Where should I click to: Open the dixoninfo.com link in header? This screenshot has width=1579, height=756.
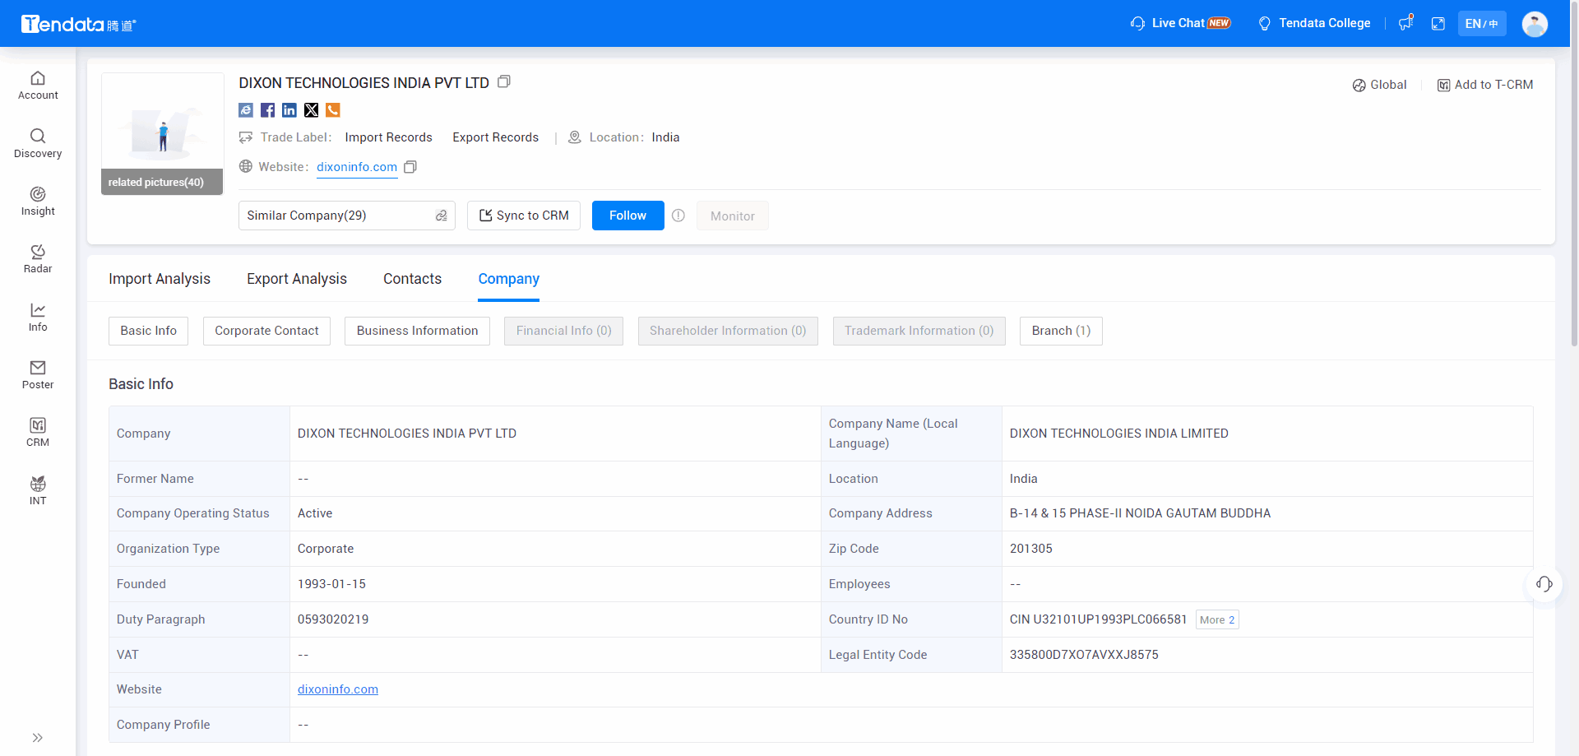(x=357, y=167)
